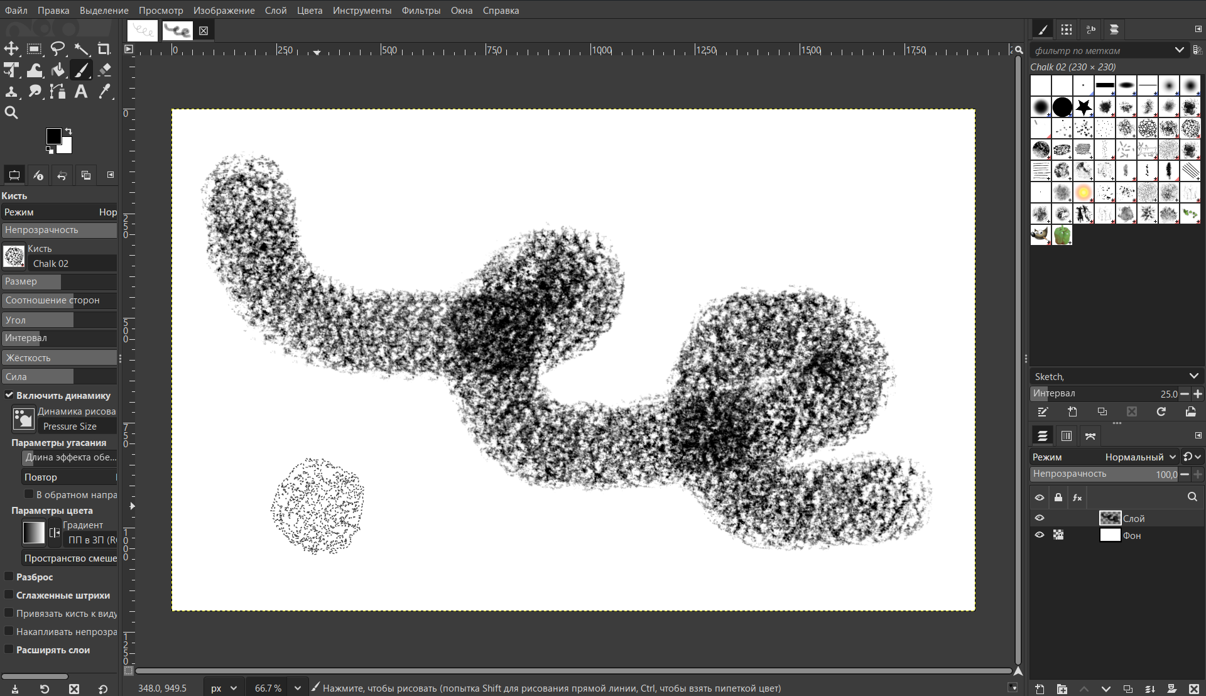This screenshot has height=696, width=1206.
Task: Choose the Crop tool
Action: pyautogui.click(x=104, y=48)
